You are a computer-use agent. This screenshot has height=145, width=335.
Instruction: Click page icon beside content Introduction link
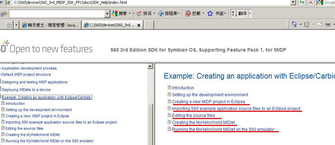(x=170, y=88)
